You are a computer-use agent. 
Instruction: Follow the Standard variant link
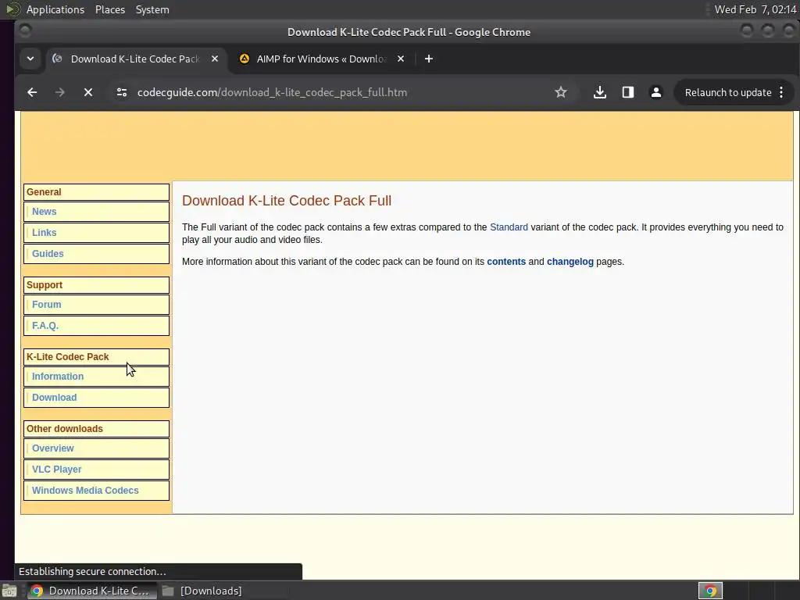pos(509,227)
